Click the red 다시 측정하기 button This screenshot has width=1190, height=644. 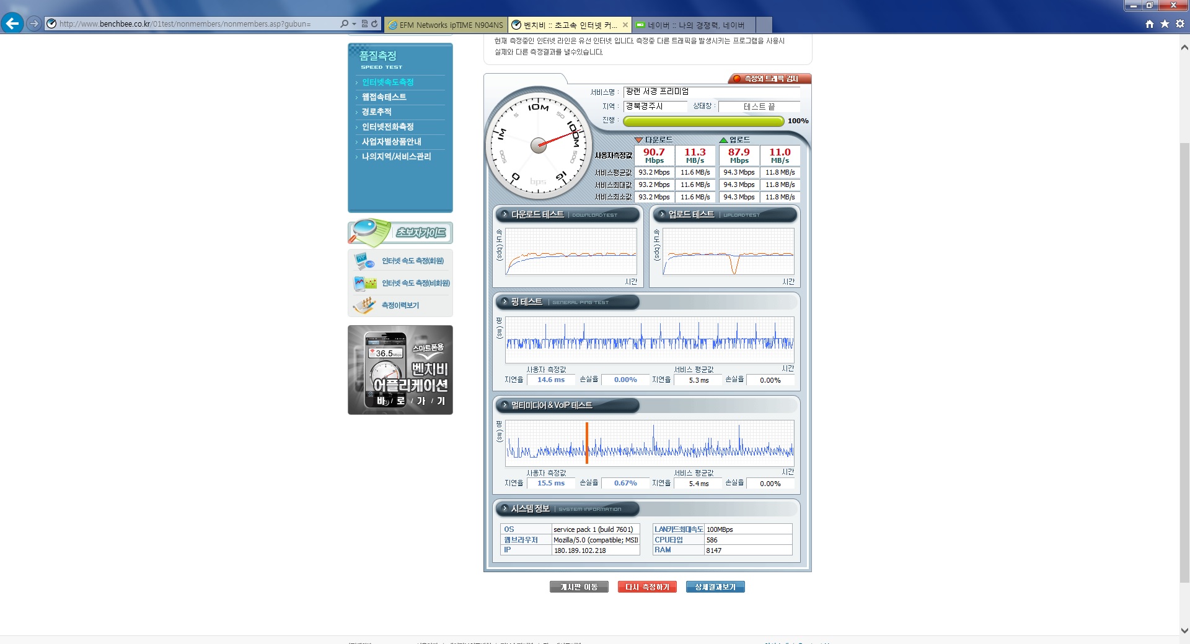(647, 587)
